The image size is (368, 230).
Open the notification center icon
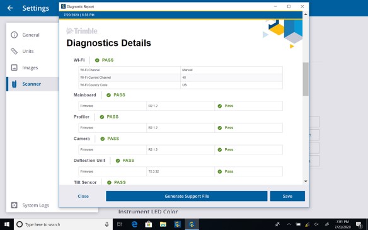tap(359, 224)
